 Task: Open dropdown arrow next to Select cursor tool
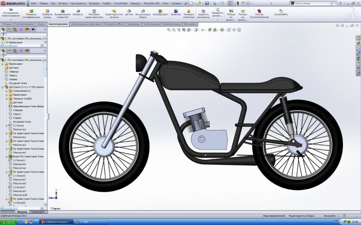point(234,4)
